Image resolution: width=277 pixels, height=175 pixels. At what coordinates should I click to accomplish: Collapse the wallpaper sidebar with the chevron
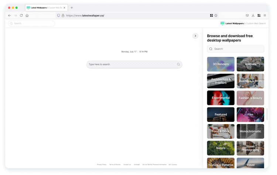195,36
